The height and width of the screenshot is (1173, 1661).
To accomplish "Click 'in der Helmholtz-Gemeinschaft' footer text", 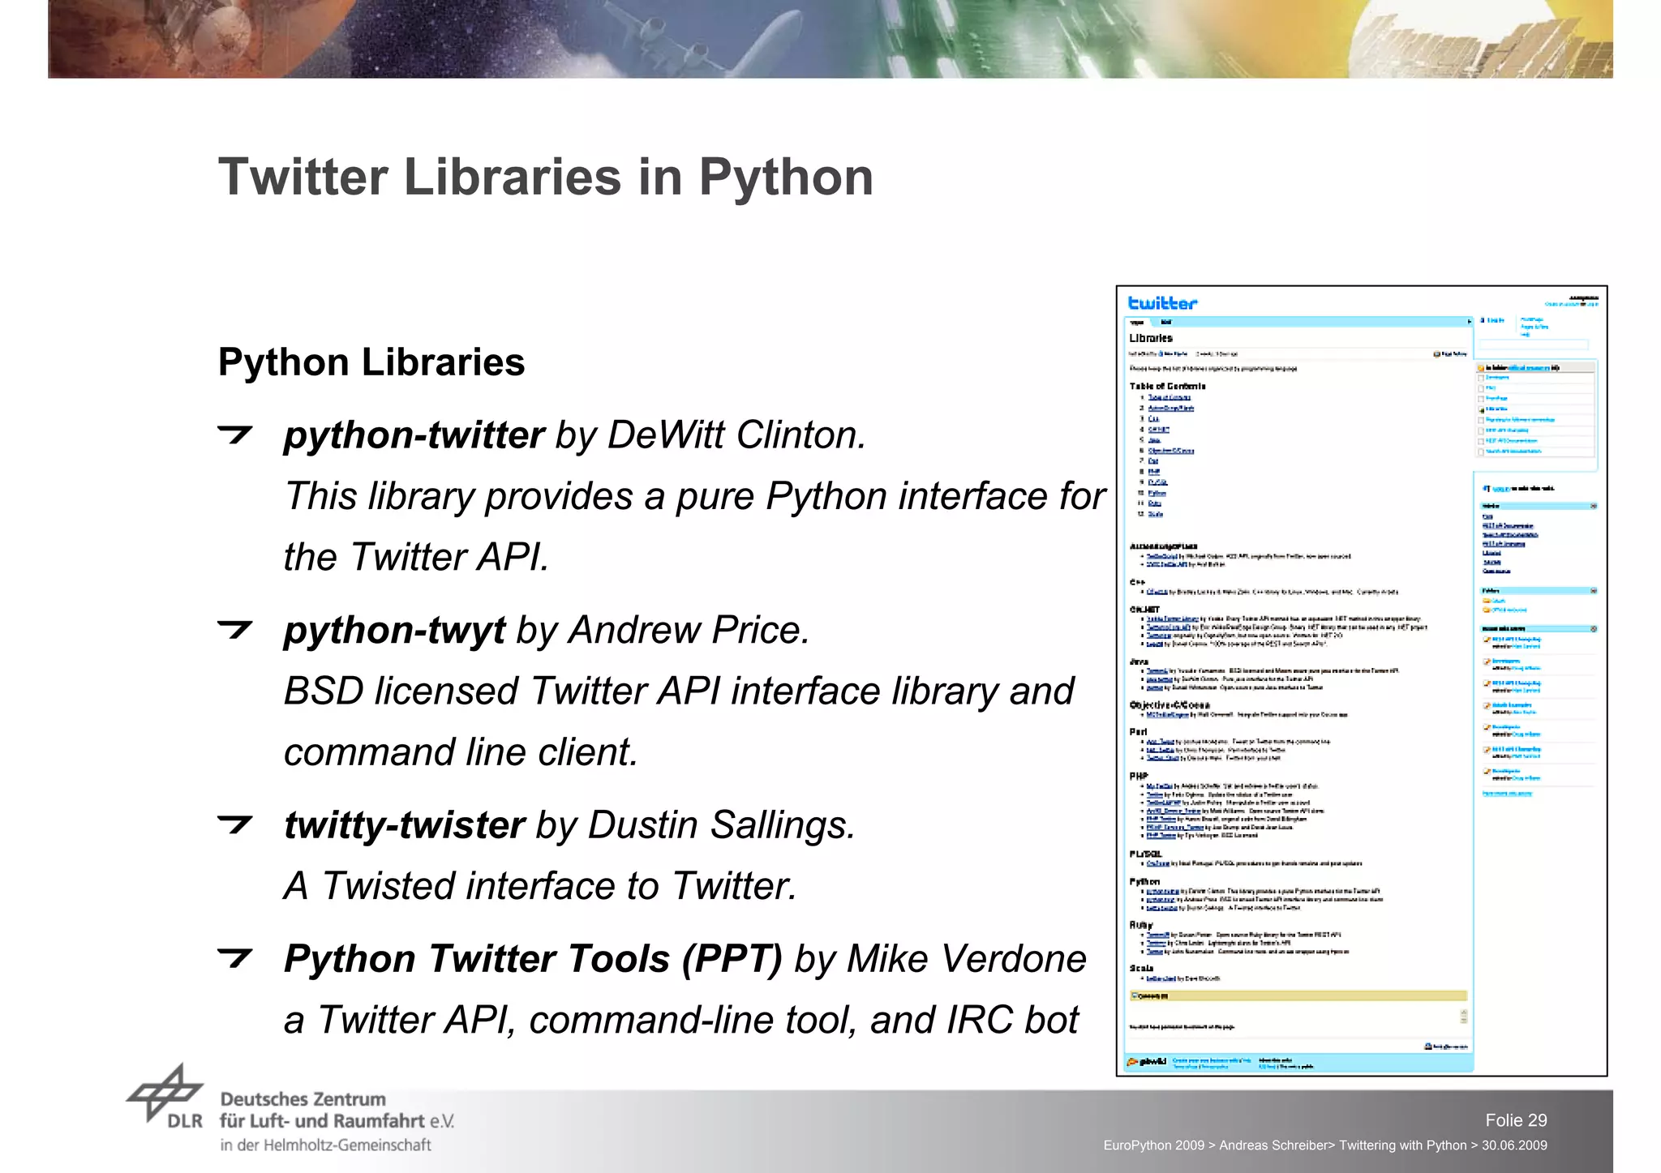I will click(x=325, y=1145).
